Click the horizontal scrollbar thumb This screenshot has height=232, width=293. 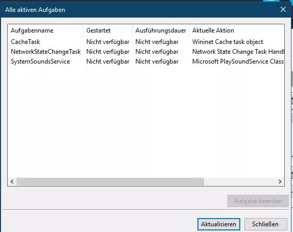tap(110, 181)
